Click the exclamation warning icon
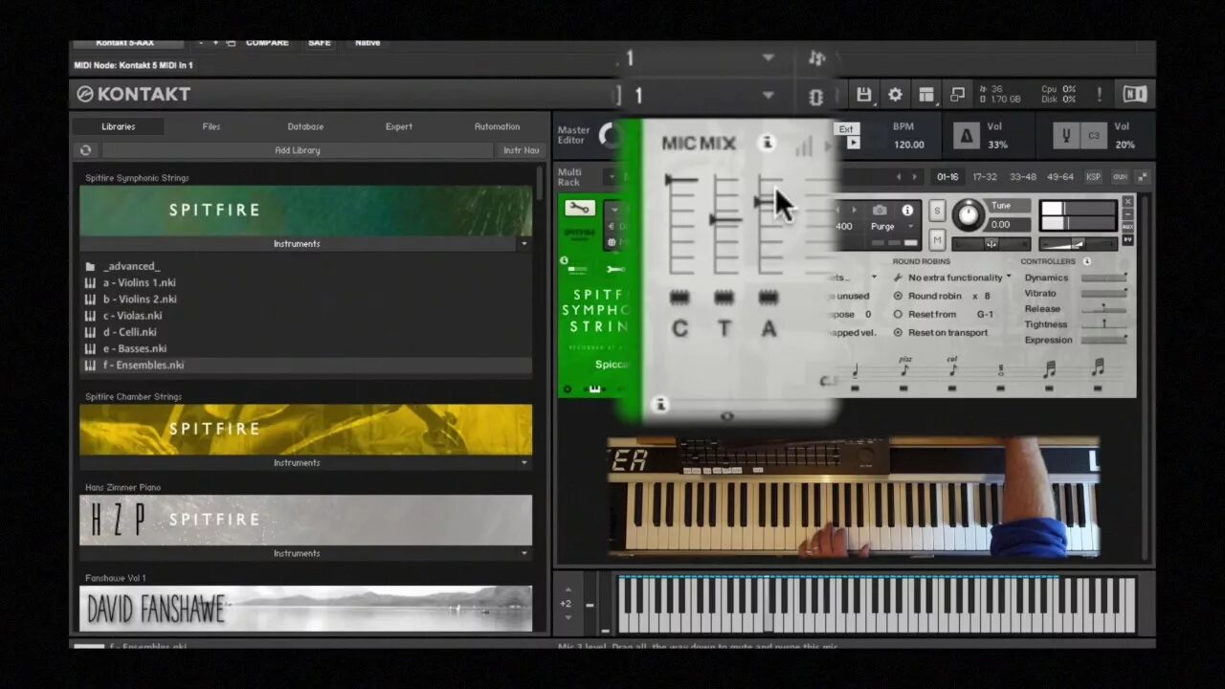The width and height of the screenshot is (1225, 689). (x=1100, y=94)
